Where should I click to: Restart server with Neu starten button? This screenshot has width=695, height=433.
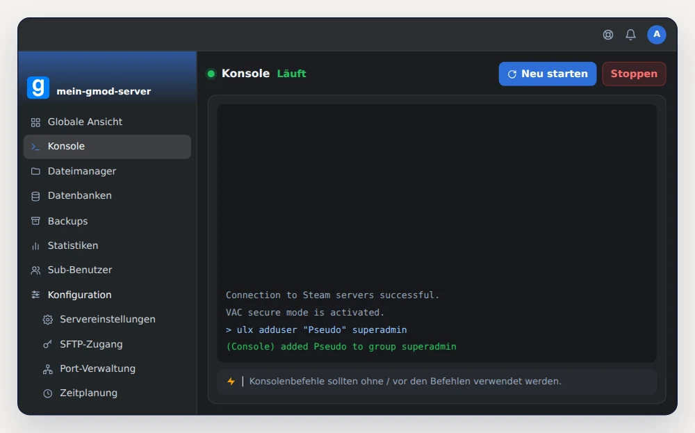(548, 74)
